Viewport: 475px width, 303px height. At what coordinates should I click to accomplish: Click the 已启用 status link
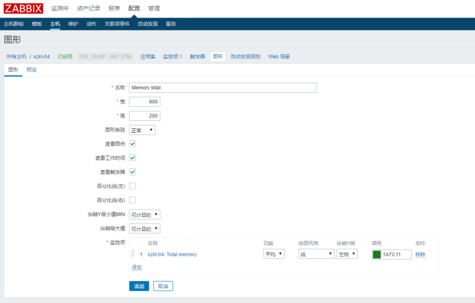tap(65, 57)
